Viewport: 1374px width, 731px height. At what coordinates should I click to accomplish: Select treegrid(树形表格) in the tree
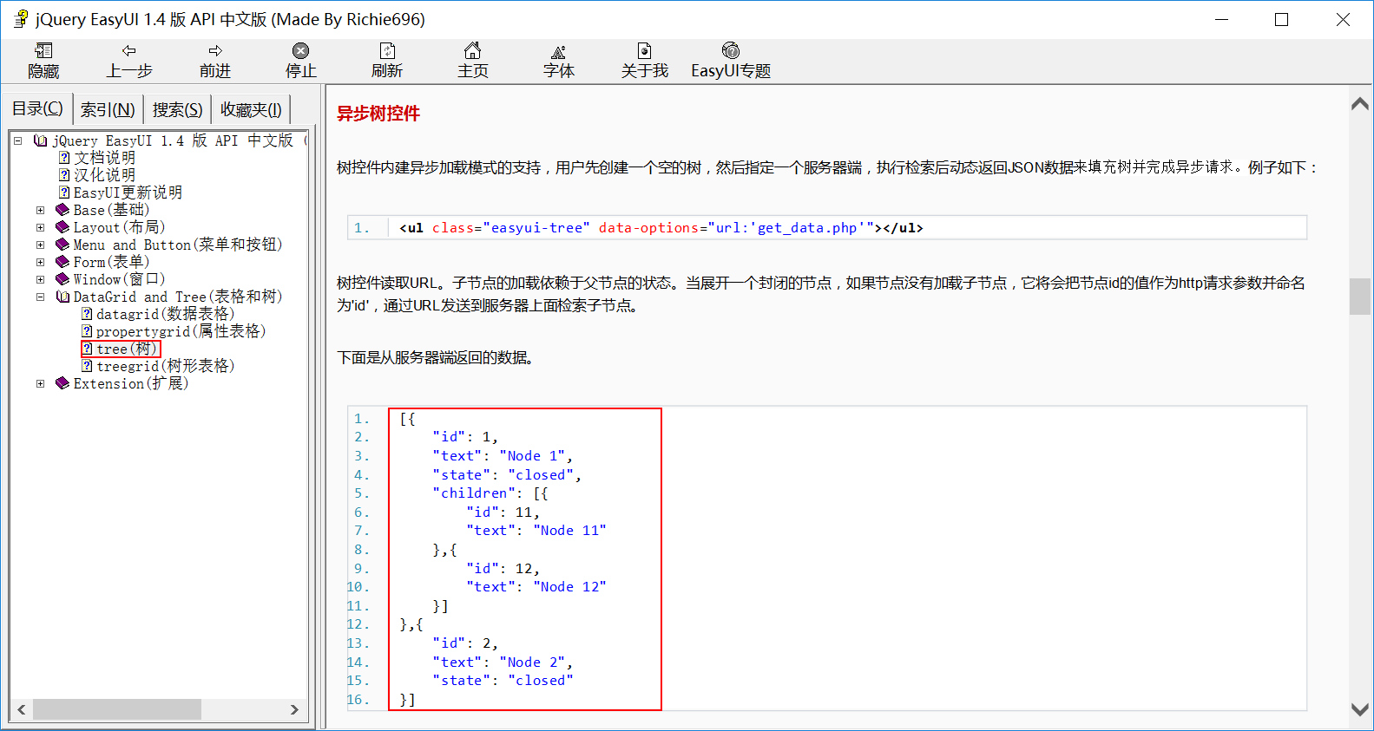165,366
